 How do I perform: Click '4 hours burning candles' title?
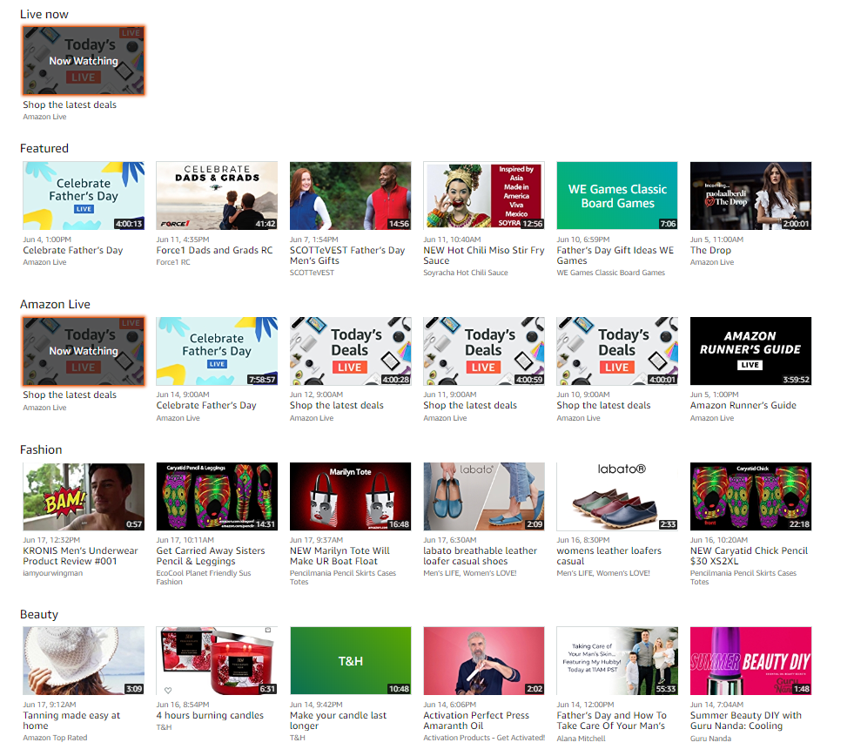(210, 715)
